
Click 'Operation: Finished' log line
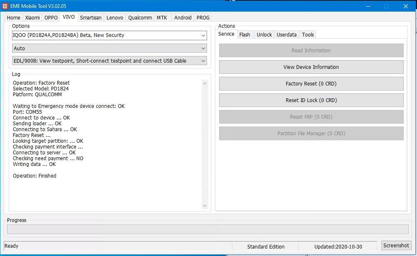pyautogui.click(x=34, y=176)
